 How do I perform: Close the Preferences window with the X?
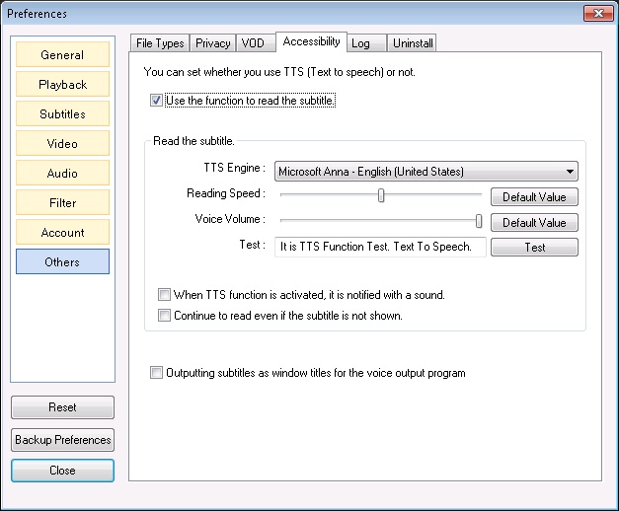pos(598,13)
